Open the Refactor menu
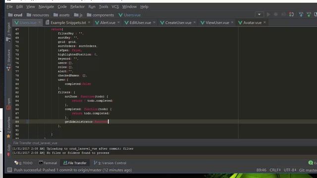Image resolution: width=317 pixels, height=178 pixels. (x=77, y=6)
